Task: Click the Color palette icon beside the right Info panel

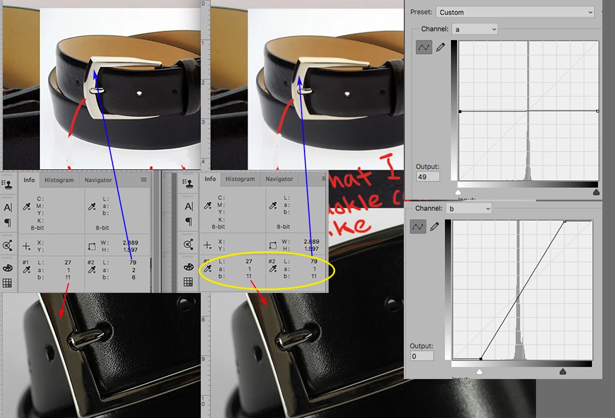Action: (189, 267)
